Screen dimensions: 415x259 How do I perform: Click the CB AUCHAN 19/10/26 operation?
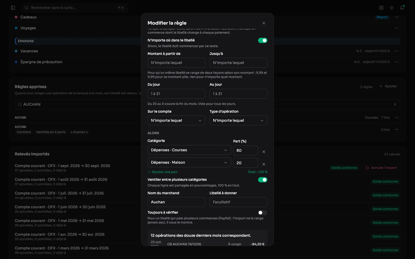click(207, 244)
